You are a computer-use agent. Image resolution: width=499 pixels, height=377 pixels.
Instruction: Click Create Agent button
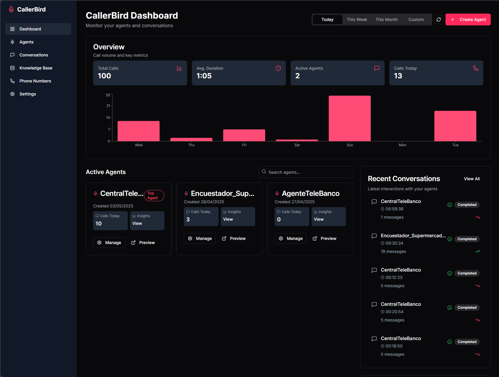coord(468,19)
